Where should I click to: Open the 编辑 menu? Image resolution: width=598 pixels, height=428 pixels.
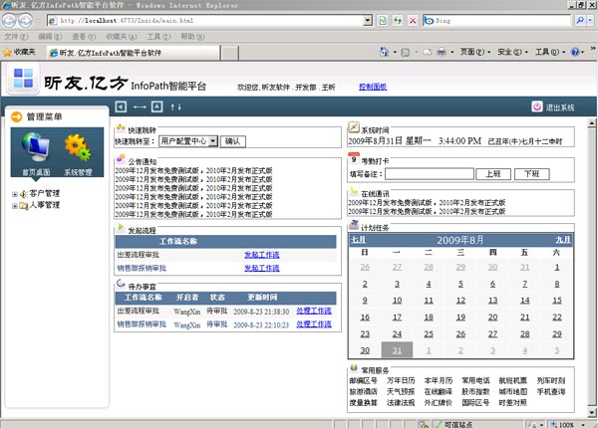[x=50, y=37]
